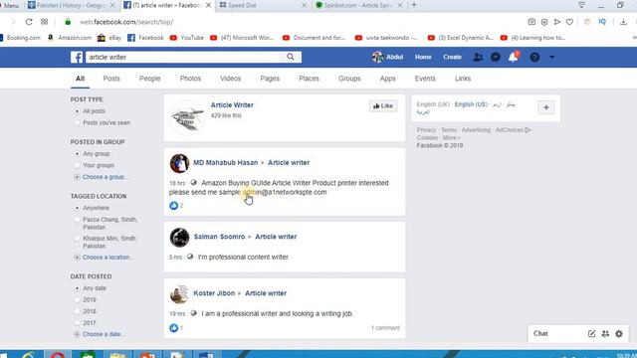Go to Facebook Home
The image size is (637, 358).
423,58
